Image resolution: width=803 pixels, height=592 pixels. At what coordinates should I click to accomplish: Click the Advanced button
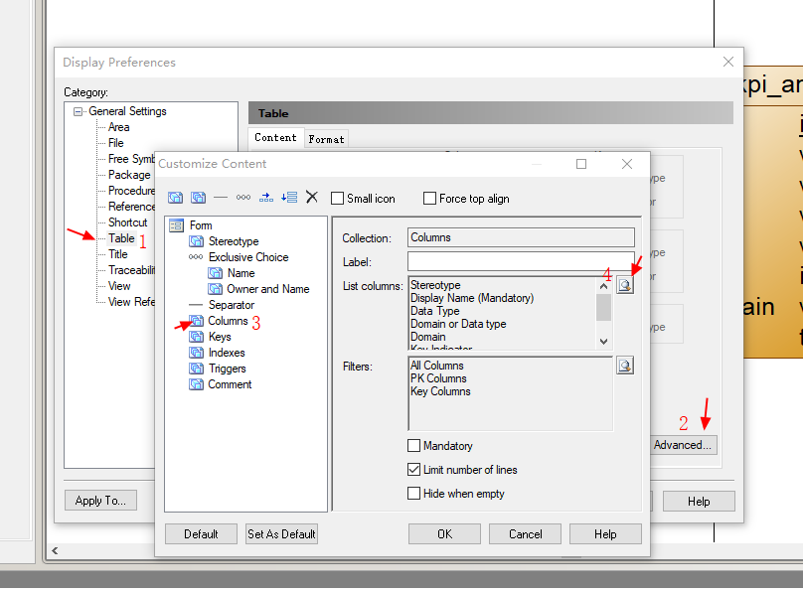[x=683, y=445]
